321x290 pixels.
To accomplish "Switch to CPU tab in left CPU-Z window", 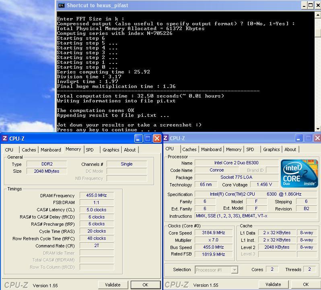I will (x=9, y=150).
